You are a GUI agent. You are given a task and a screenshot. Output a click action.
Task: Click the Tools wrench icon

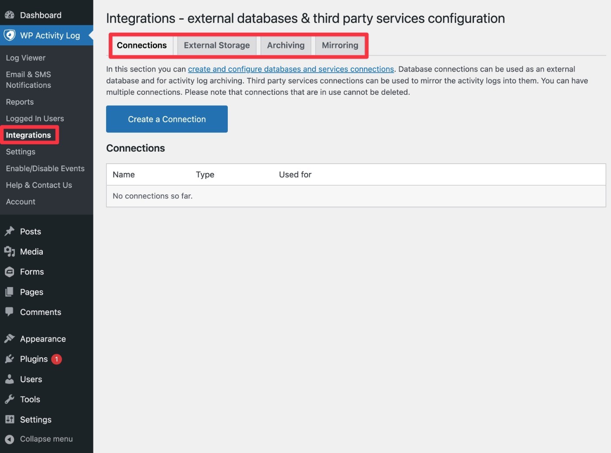(10, 399)
